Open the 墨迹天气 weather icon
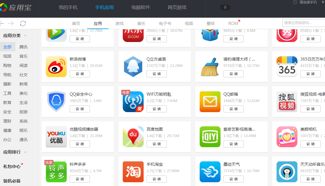This screenshot has height=186, width=325. pos(210,172)
